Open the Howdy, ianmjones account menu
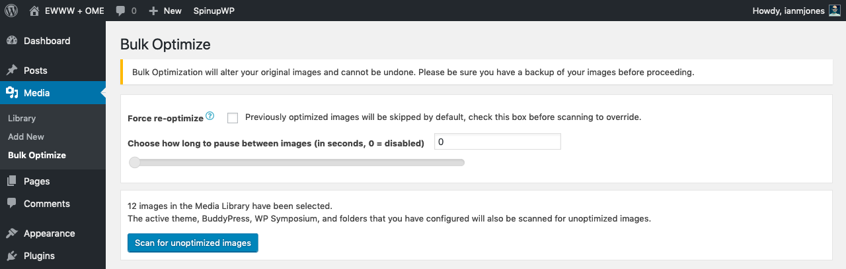 tap(797, 11)
